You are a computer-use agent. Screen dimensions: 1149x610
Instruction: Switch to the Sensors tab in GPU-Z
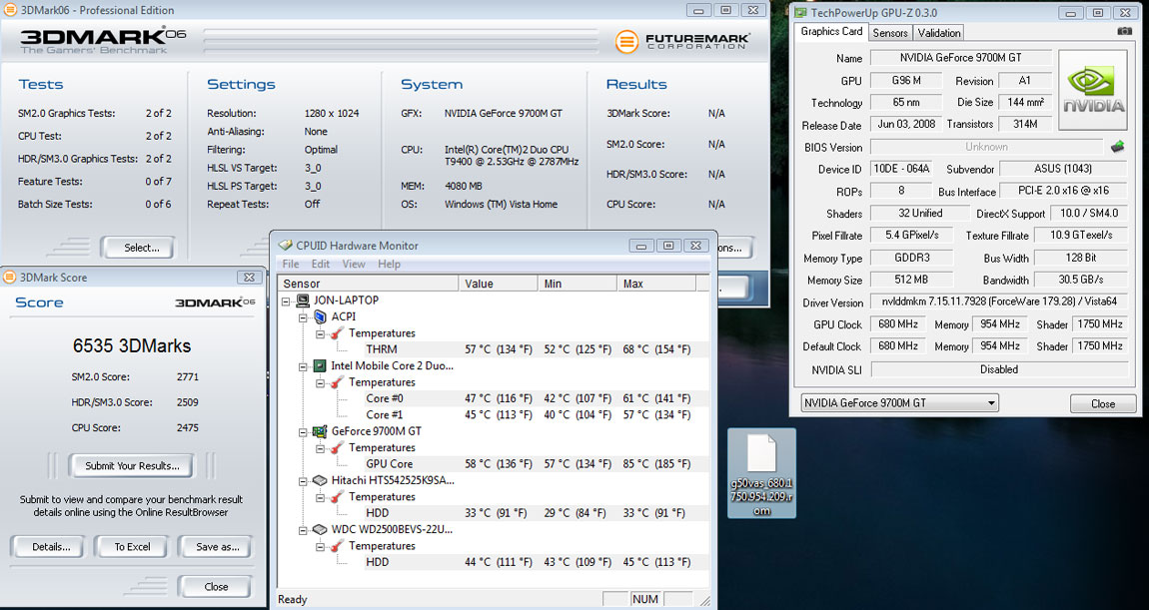(x=890, y=32)
